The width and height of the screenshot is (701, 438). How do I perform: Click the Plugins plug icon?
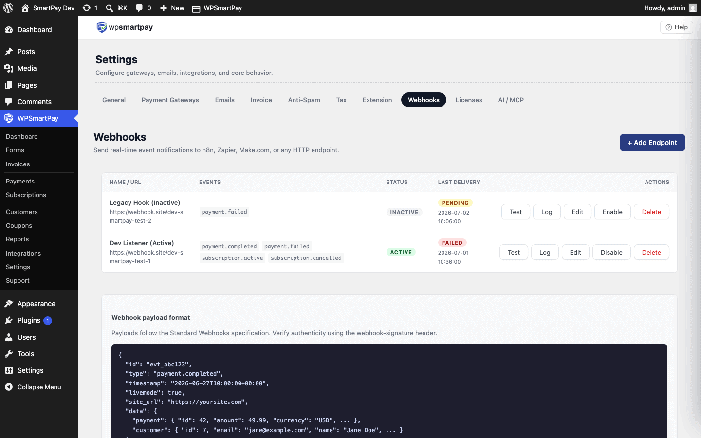click(9, 320)
